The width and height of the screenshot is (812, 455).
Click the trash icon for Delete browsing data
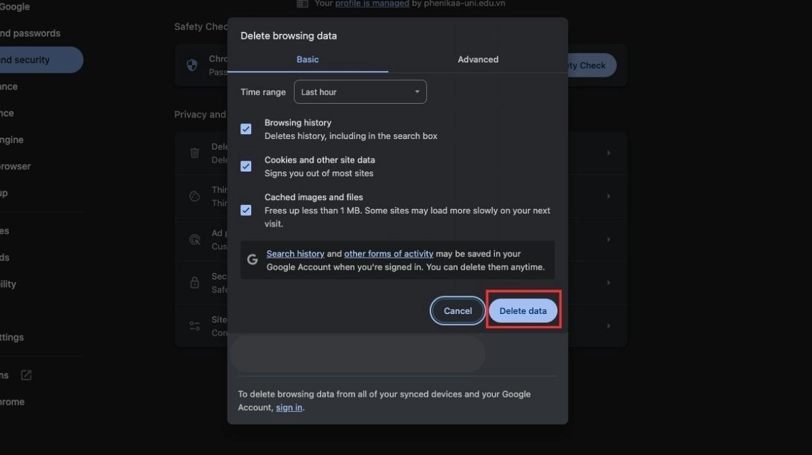tap(195, 153)
